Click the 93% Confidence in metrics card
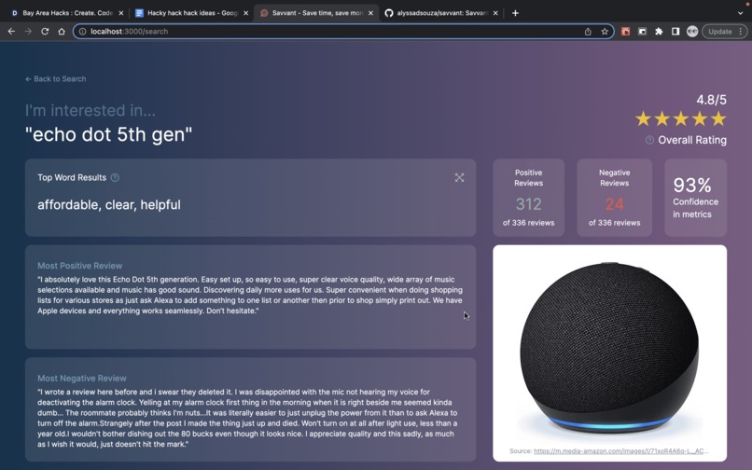Image resolution: width=752 pixels, height=470 pixels. click(x=695, y=198)
